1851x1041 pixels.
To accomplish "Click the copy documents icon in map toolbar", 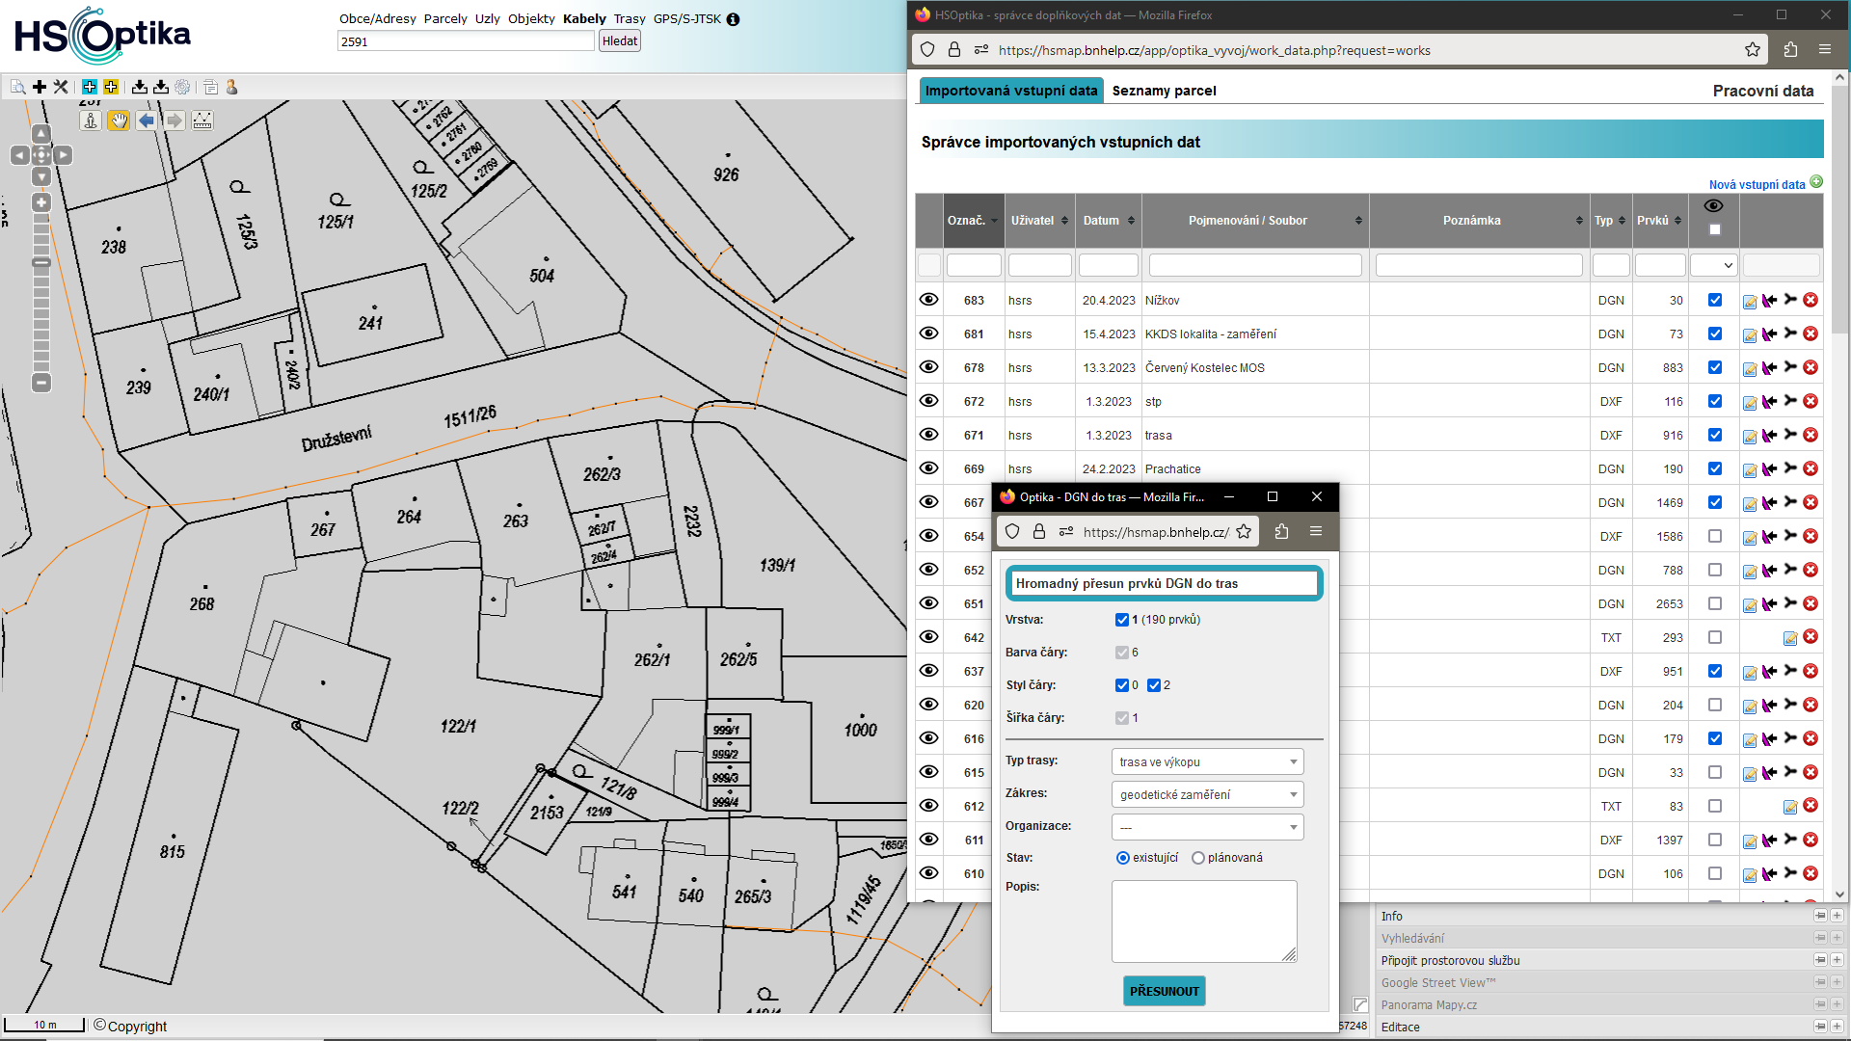I will 210,87.
